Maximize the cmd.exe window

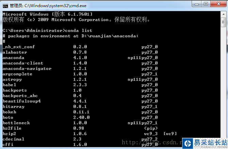tap(206, 4)
